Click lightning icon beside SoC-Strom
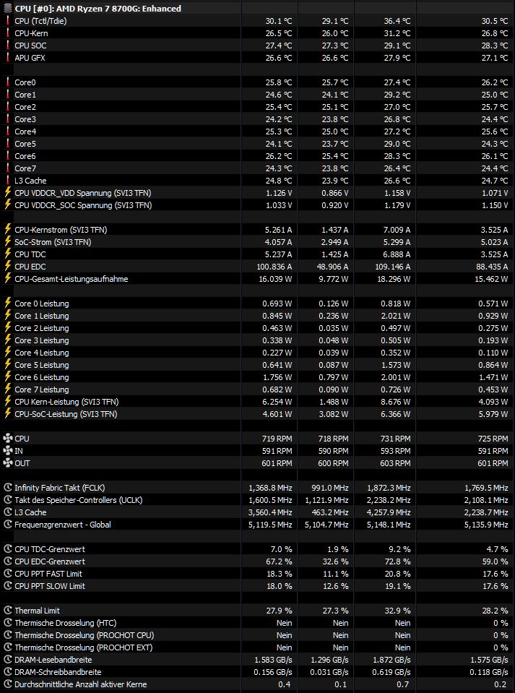The image size is (515, 693). tap(7, 242)
